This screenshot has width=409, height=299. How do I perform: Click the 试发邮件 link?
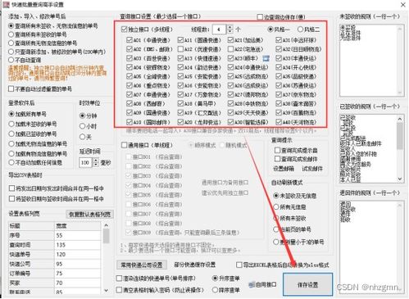click(312, 169)
